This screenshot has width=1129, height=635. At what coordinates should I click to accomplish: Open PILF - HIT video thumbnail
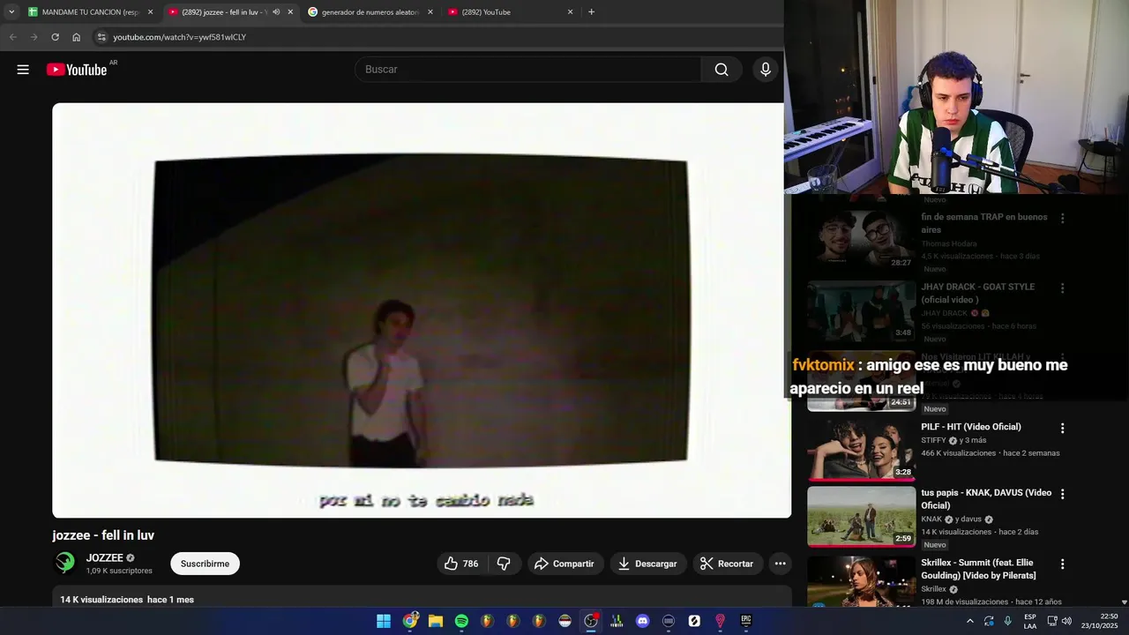tap(862, 450)
